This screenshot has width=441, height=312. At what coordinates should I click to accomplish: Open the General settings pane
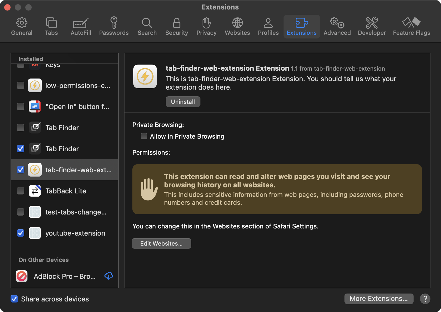[x=22, y=26]
